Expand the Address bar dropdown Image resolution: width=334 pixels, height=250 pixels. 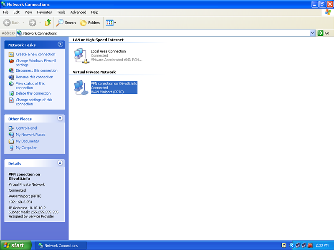tap(312, 33)
